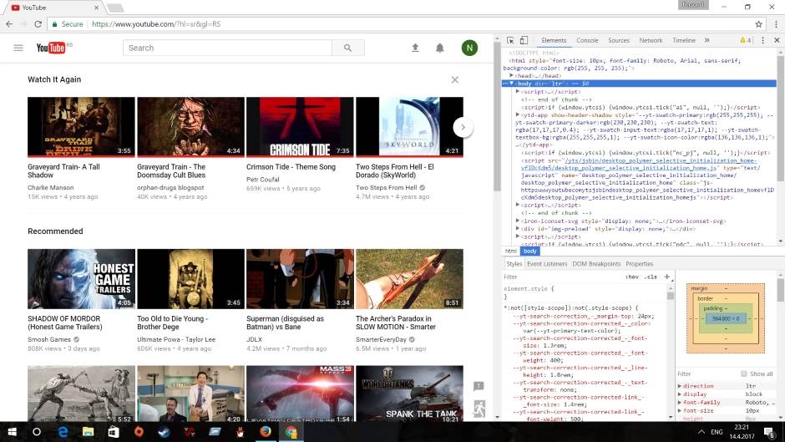The image size is (785, 442).
Task: Toggle the .cls class editor
Action: click(651, 277)
